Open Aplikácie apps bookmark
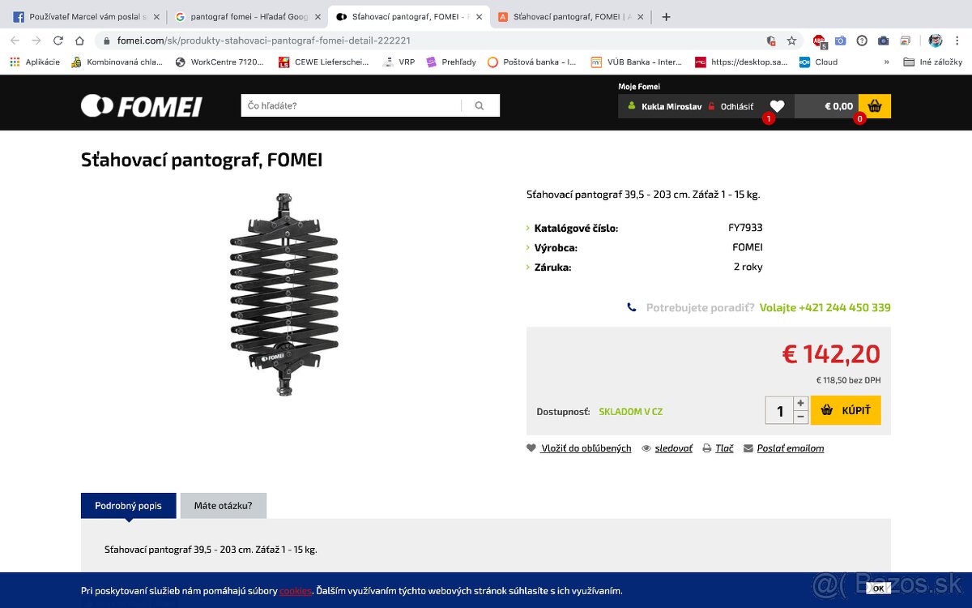Screen dimensions: 972x608 36,62
